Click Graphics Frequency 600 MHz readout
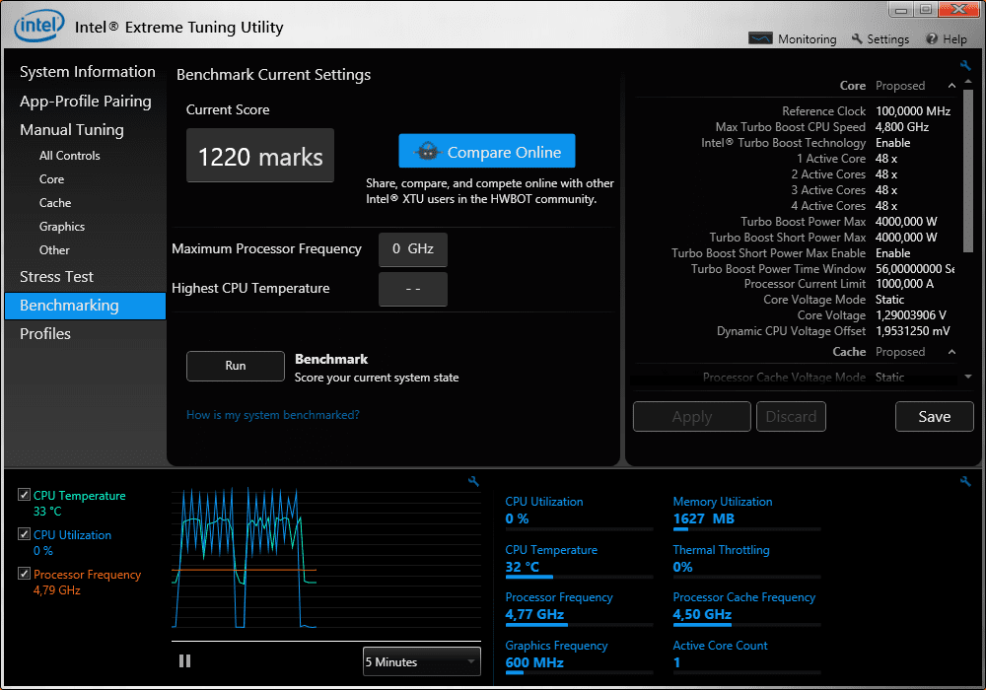Screen dimensions: 986x690 (x=534, y=662)
